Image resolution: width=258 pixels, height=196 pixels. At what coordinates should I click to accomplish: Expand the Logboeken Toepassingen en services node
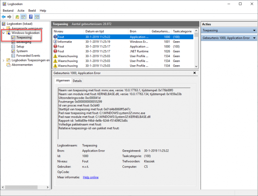tap(4, 60)
